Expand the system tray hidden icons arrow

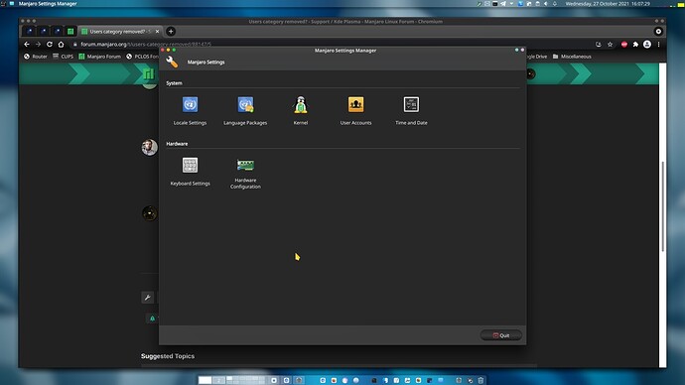tap(511, 4)
